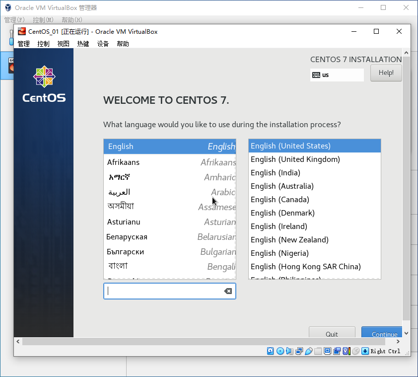Screen dimensions: 418x377
Task: Click the recording status icon
Action: [x=337, y=351]
